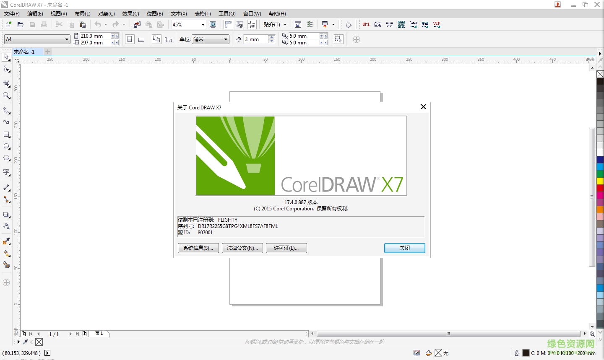
Task: Choose the Zoom tool
Action: coord(6,96)
